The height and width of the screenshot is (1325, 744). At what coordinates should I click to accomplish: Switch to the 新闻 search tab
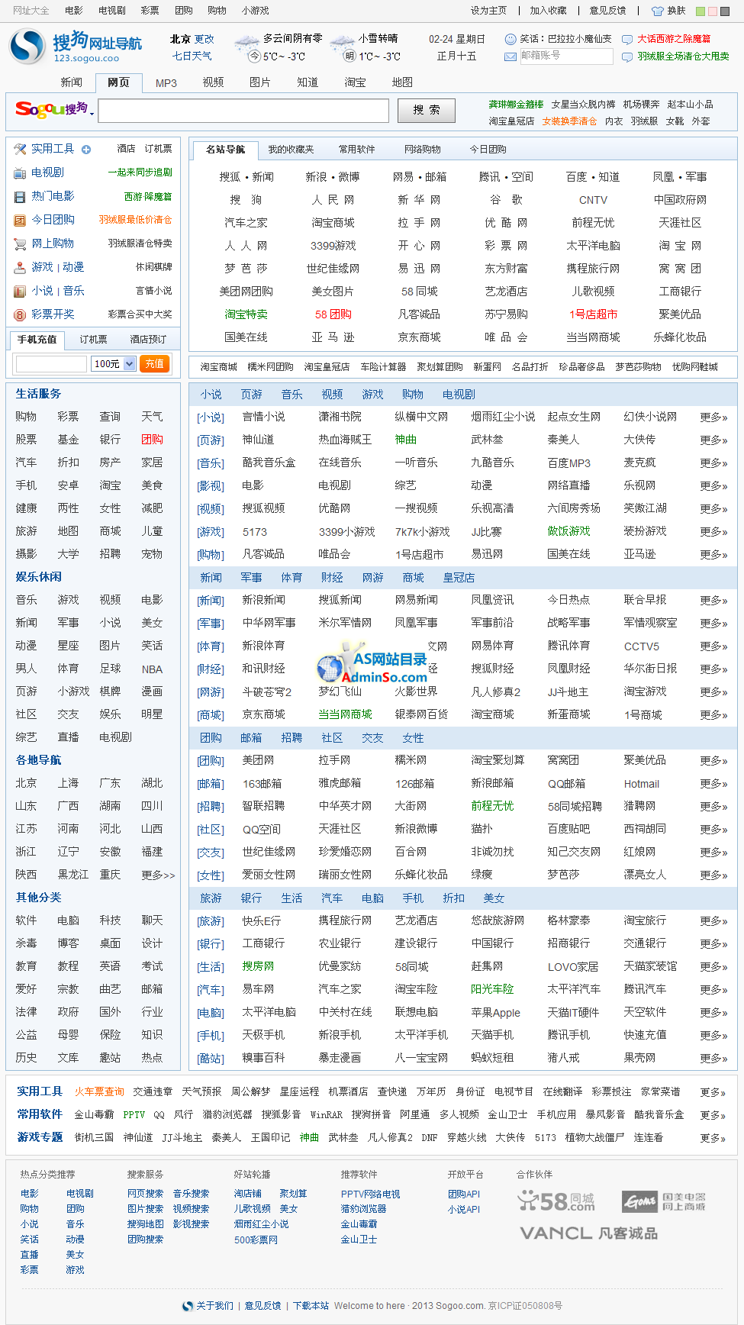click(72, 82)
